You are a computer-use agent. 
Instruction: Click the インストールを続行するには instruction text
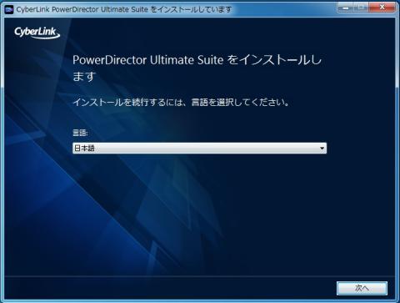point(181,103)
